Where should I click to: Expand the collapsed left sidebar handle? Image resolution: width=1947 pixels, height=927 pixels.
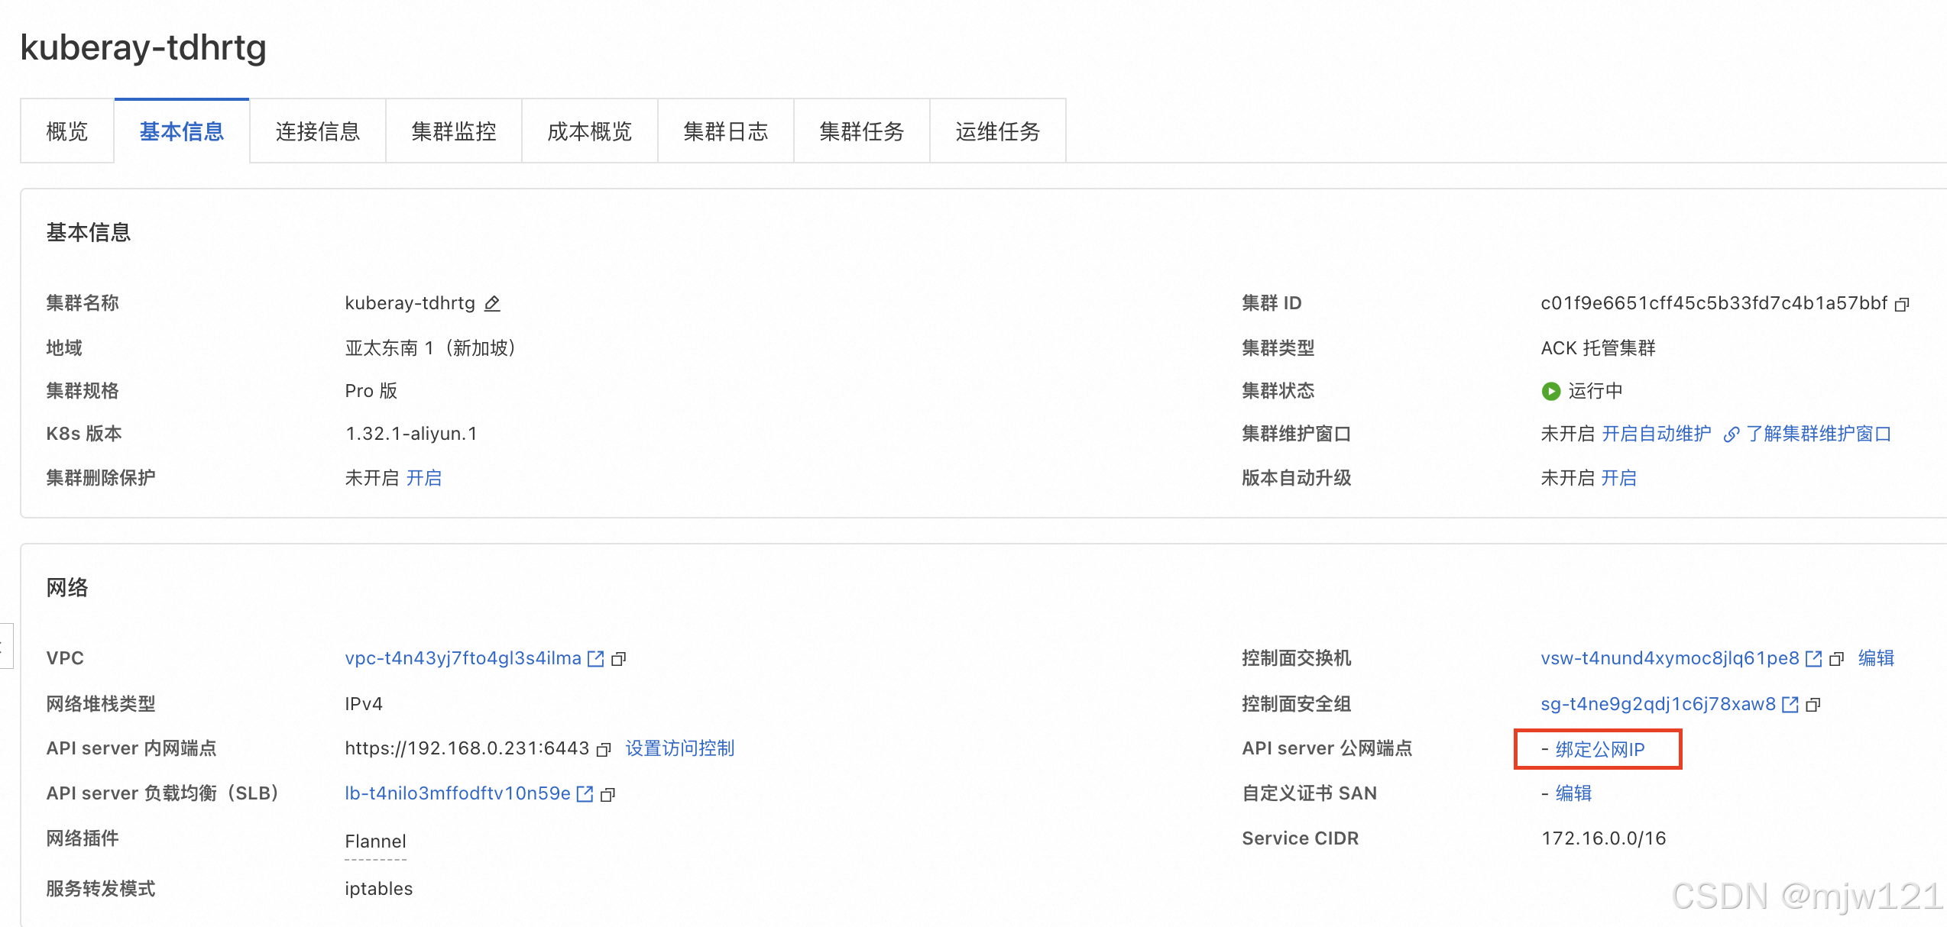click(x=5, y=646)
